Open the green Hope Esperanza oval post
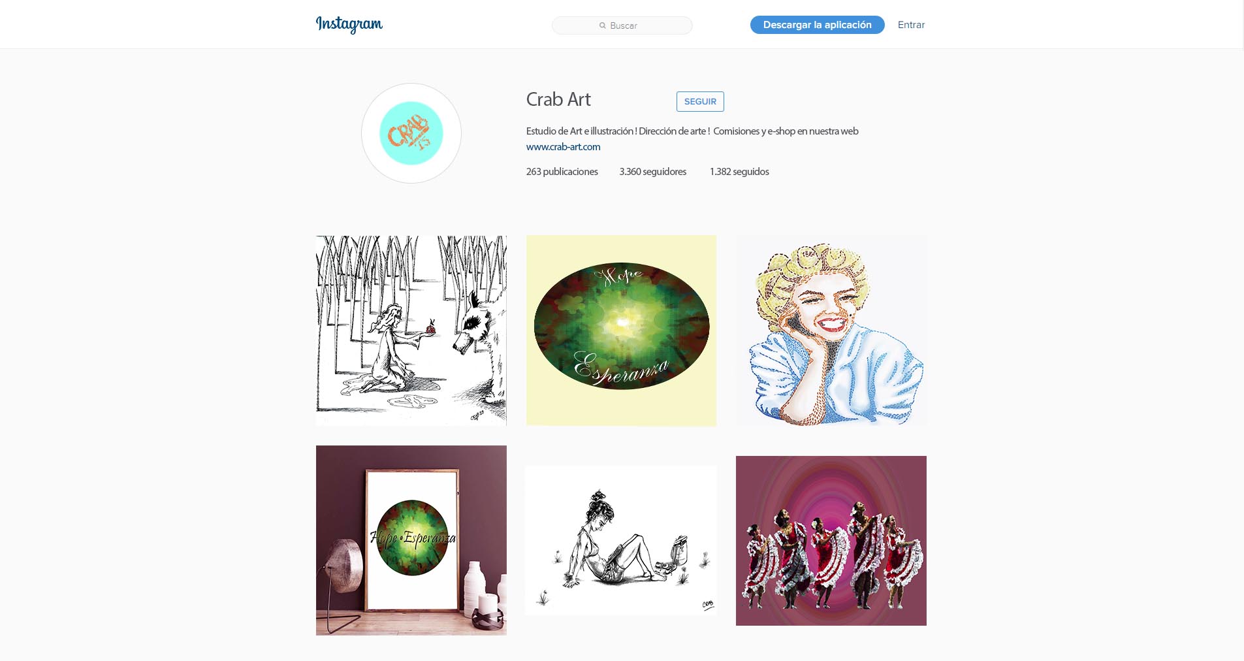This screenshot has height=661, width=1244. 621,330
